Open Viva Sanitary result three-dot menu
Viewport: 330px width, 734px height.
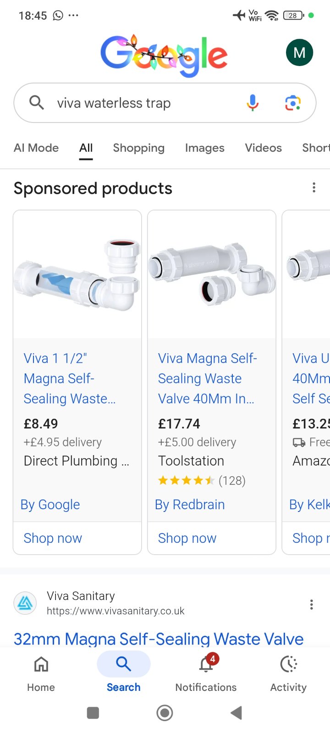click(x=312, y=604)
